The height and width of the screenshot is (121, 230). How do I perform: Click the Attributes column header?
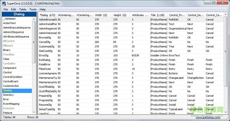(x=140, y=15)
